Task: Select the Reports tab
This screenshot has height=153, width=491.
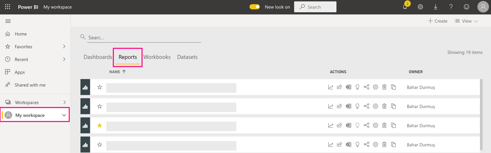Action: point(128,57)
